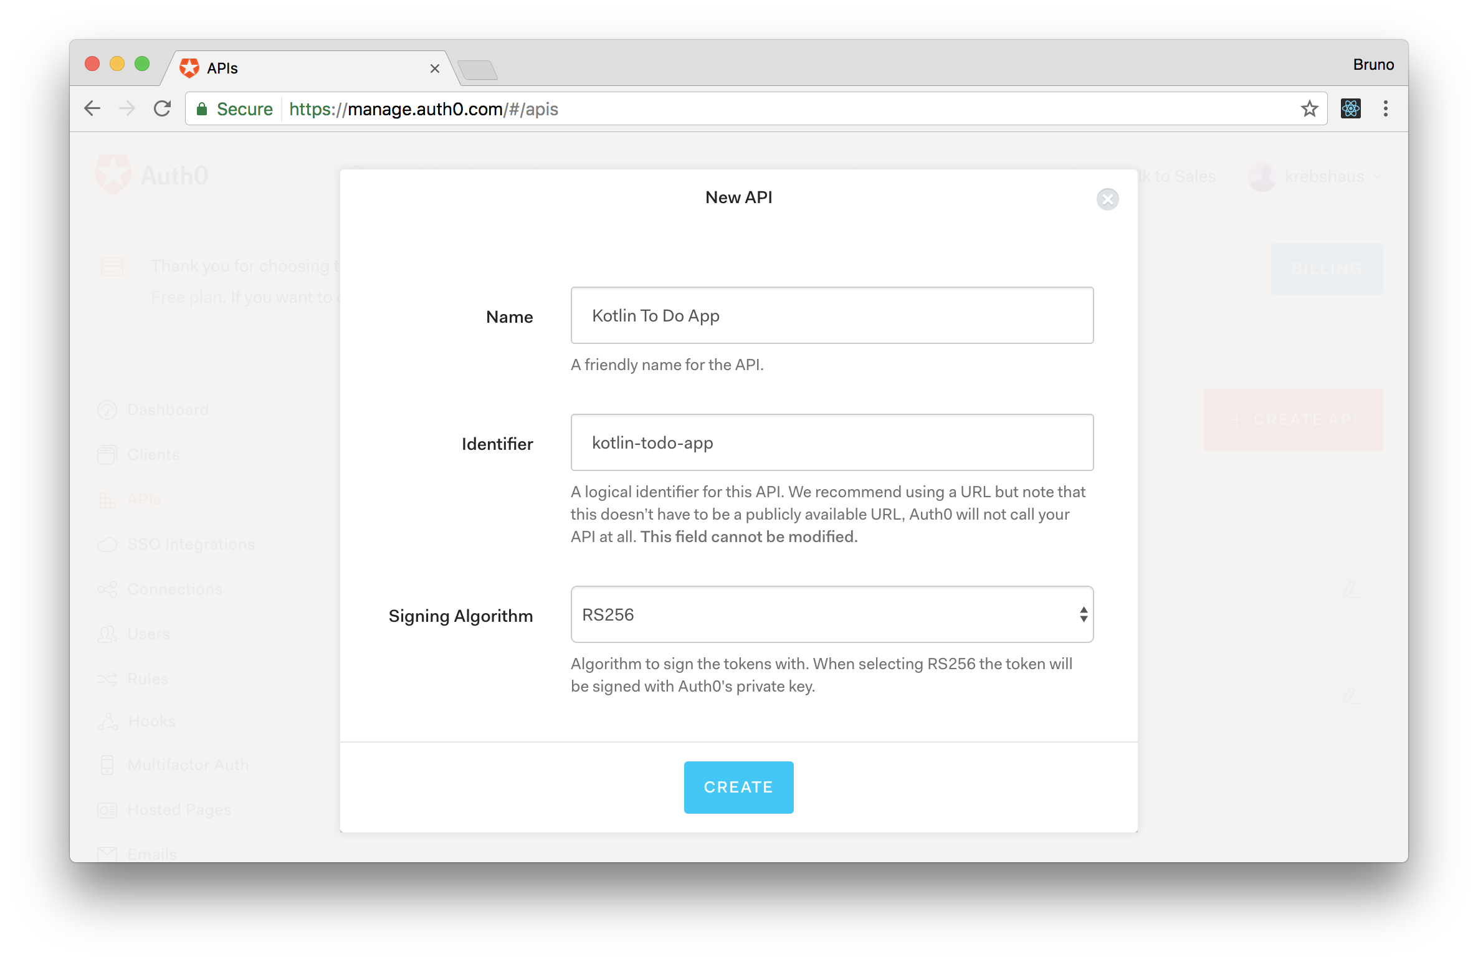Screen dimensions: 1478x962
Task: Click the Secure site info label
Action: (244, 110)
